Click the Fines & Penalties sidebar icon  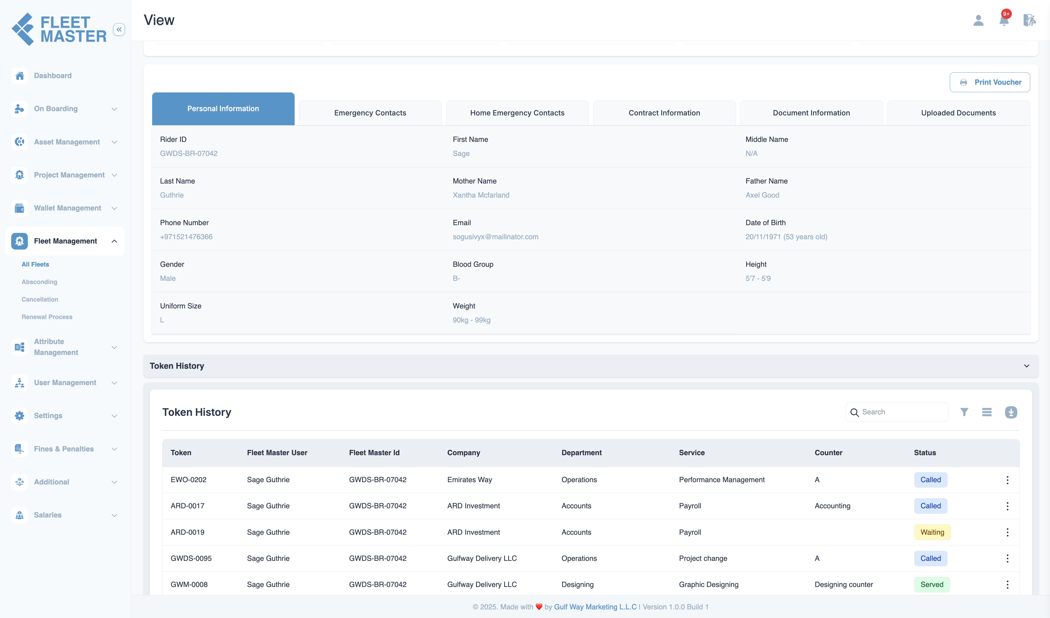[20, 449]
